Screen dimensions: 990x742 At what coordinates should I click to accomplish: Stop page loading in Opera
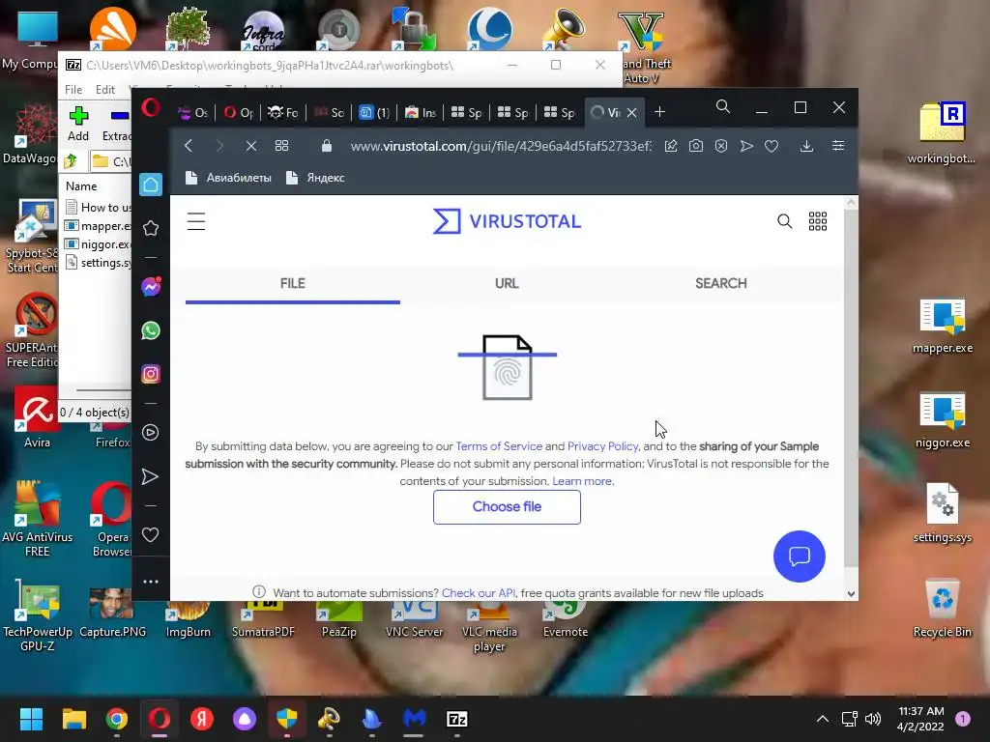point(250,146)
